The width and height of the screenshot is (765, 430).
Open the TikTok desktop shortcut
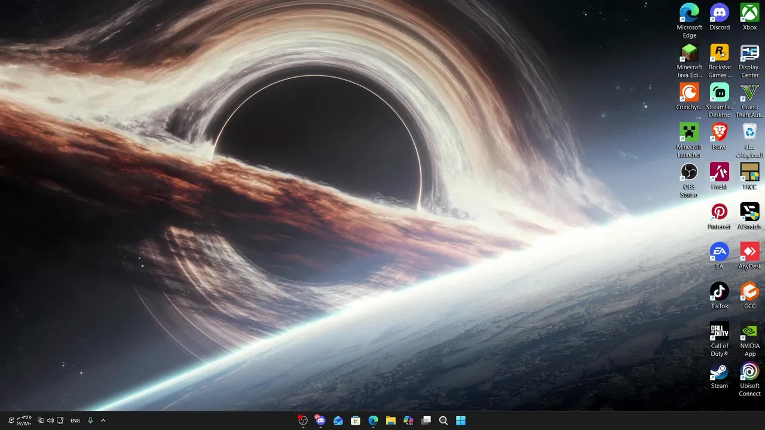[720, 296]
